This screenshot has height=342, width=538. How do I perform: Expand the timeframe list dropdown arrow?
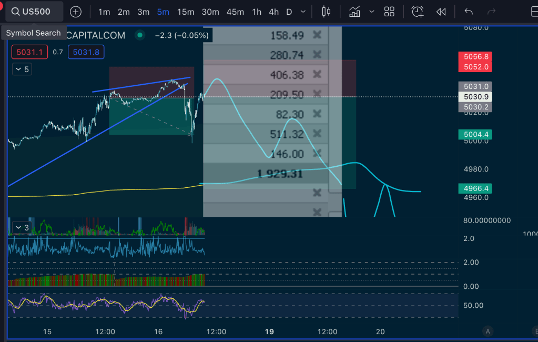coord(303,12)
